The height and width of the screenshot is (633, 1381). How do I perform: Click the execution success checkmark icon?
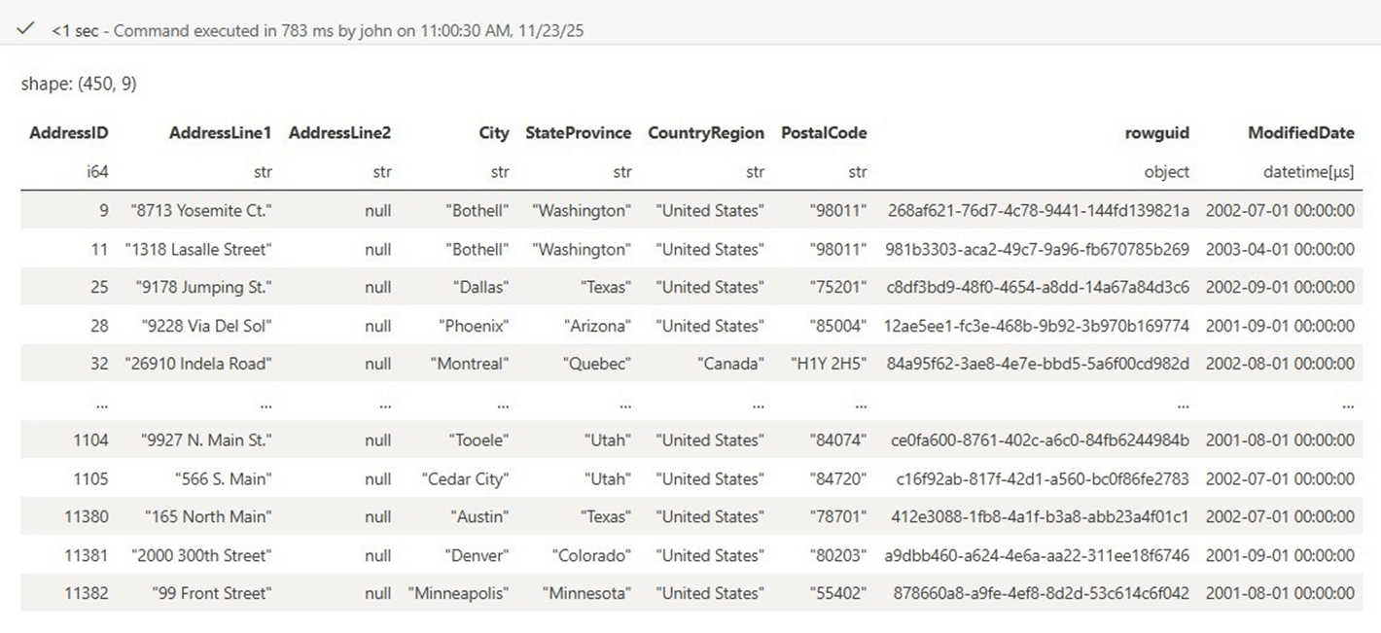tap(27, 29)
